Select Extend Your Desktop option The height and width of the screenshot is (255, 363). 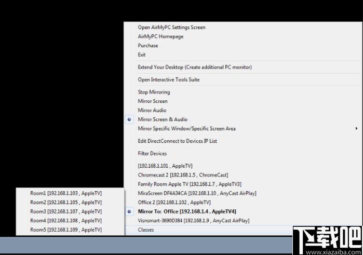[195, 68]
